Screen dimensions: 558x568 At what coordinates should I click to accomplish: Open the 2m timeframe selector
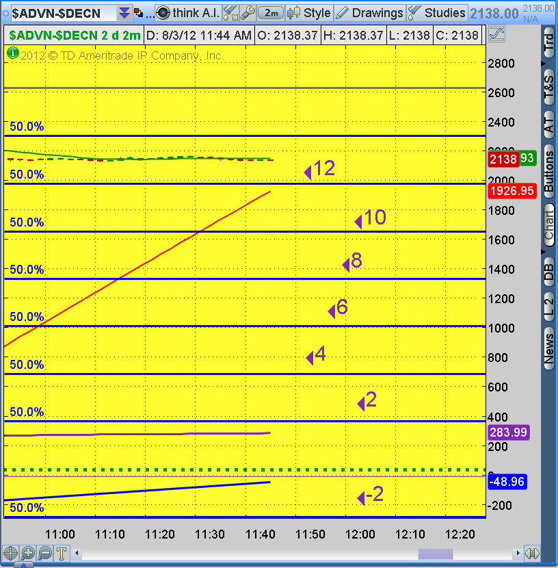271,13
